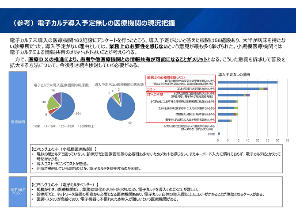Click underlined sentence starting 医療DXの推進により

(x=118, y=60)
